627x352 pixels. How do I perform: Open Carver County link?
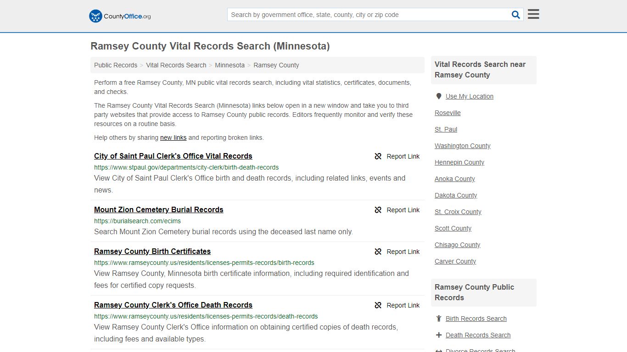click(455, 261)
